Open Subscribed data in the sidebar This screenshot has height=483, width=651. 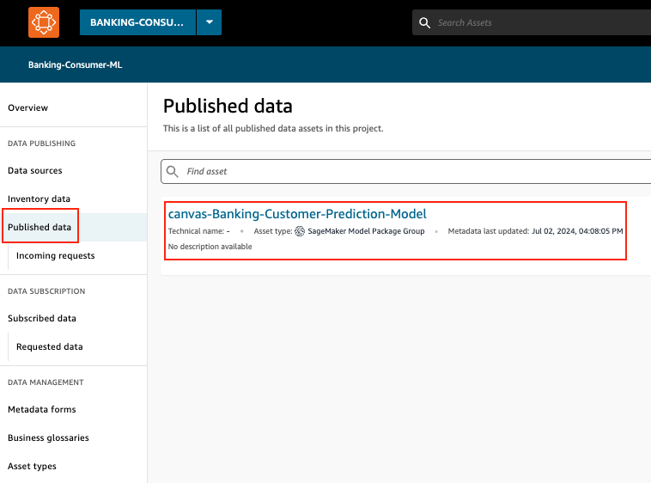(42, 318)
